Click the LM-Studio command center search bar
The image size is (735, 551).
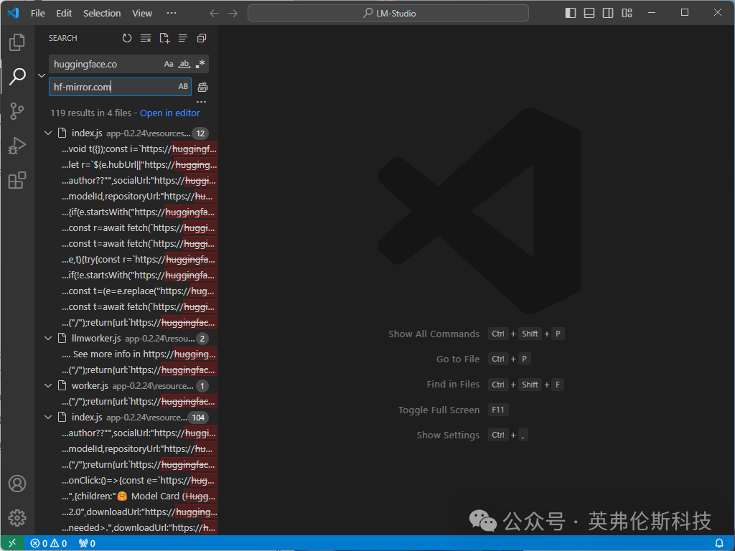pos(388,13)
